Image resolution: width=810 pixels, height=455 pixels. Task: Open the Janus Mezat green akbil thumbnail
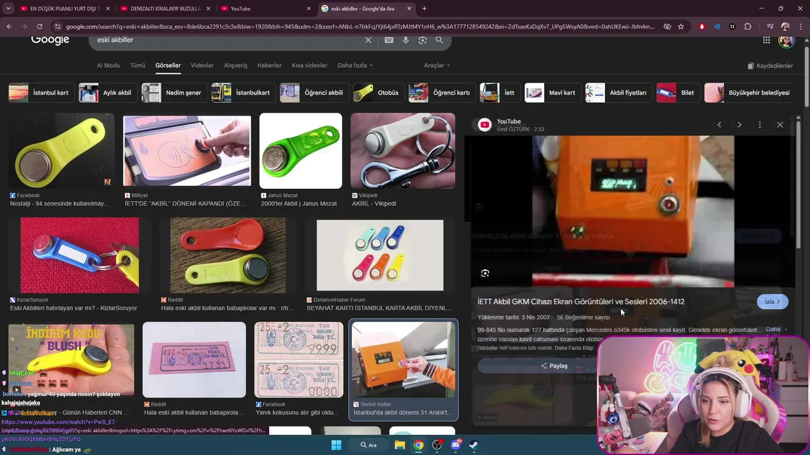[x=301, y=152]
